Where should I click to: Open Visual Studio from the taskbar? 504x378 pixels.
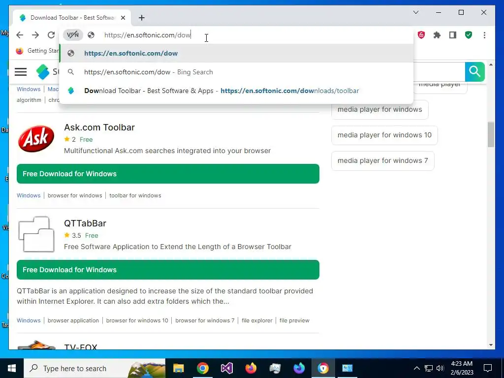226,368
